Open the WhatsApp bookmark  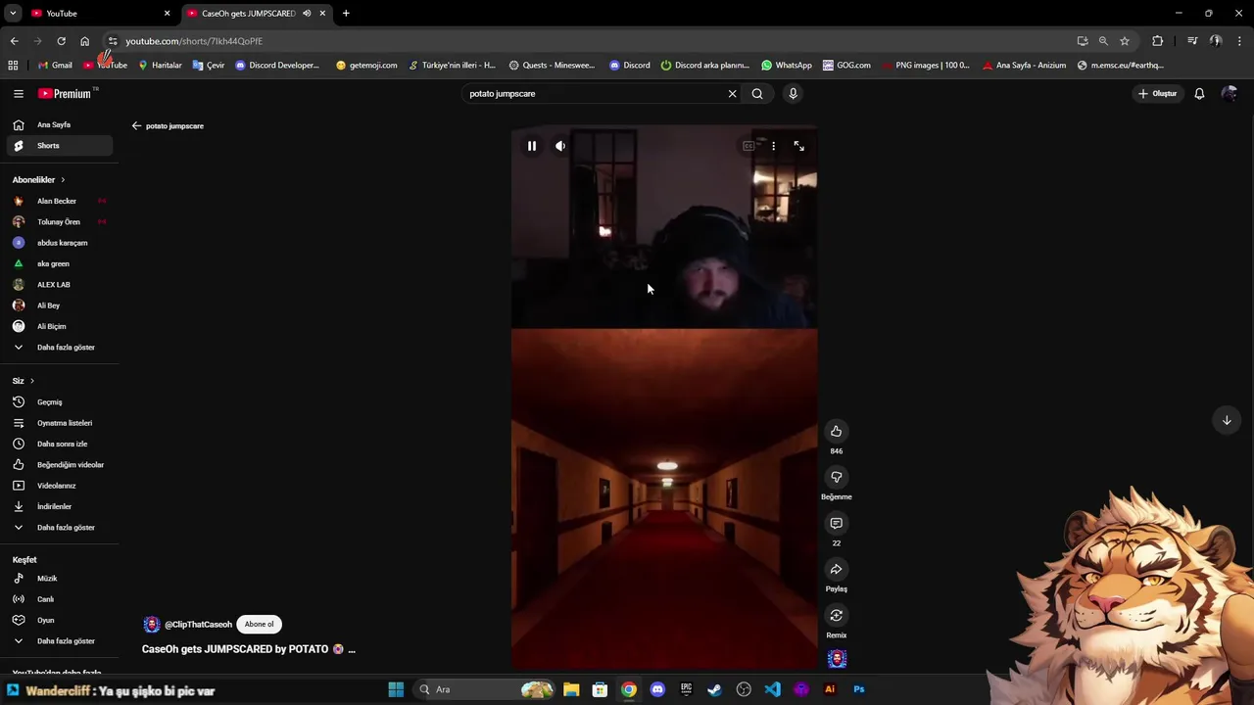tap(786, 66)
